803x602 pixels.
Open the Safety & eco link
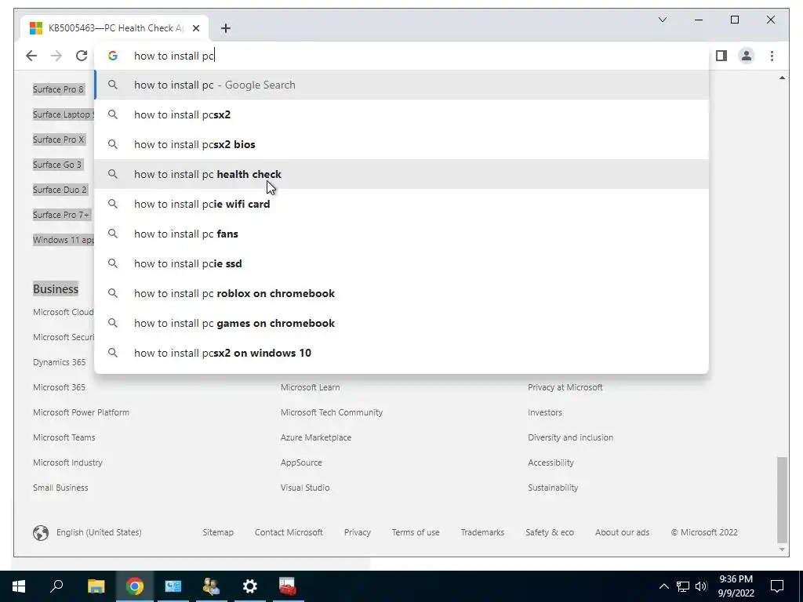[x=549, y=532]
